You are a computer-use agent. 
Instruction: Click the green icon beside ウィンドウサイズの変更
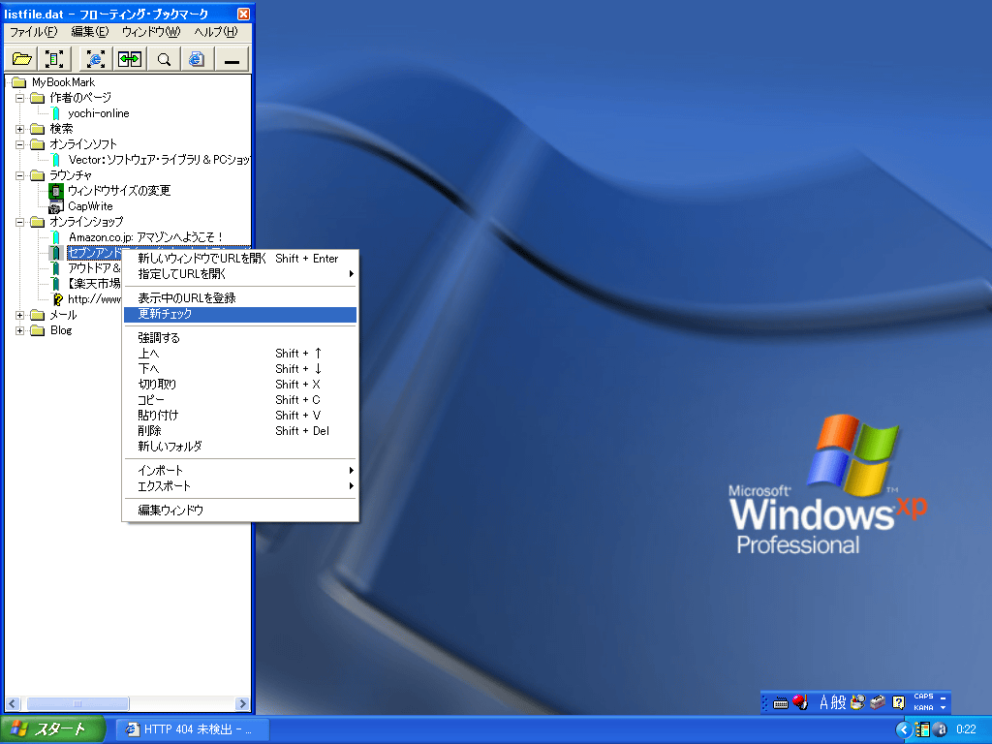point(56,191)
